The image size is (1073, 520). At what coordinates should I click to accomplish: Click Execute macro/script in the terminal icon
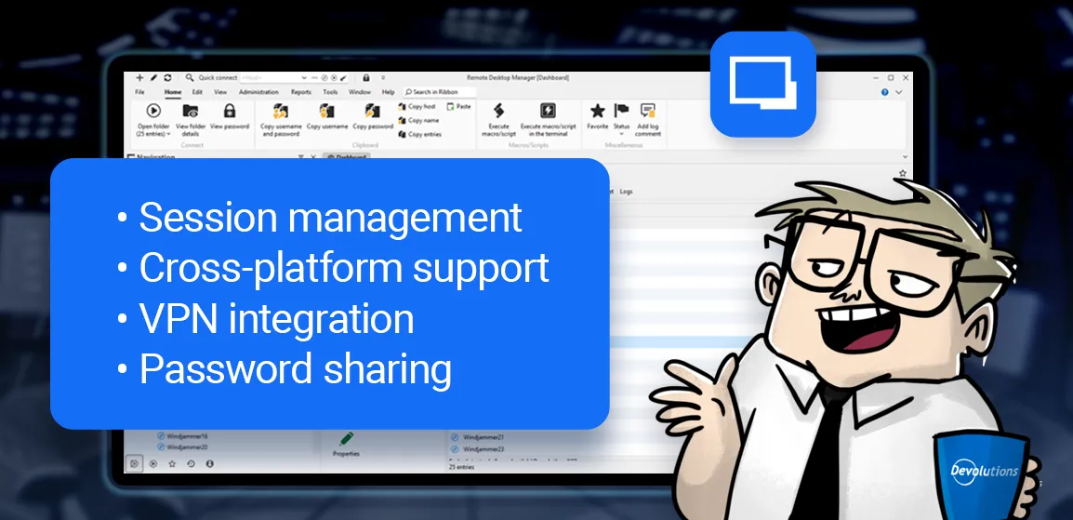coord(549,110)
